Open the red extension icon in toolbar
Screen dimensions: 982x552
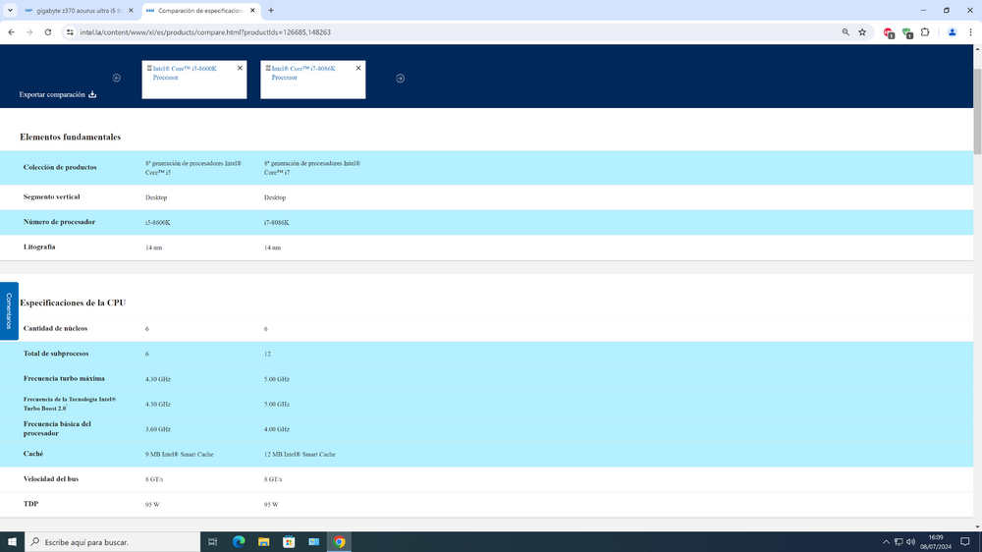(888, 32)
